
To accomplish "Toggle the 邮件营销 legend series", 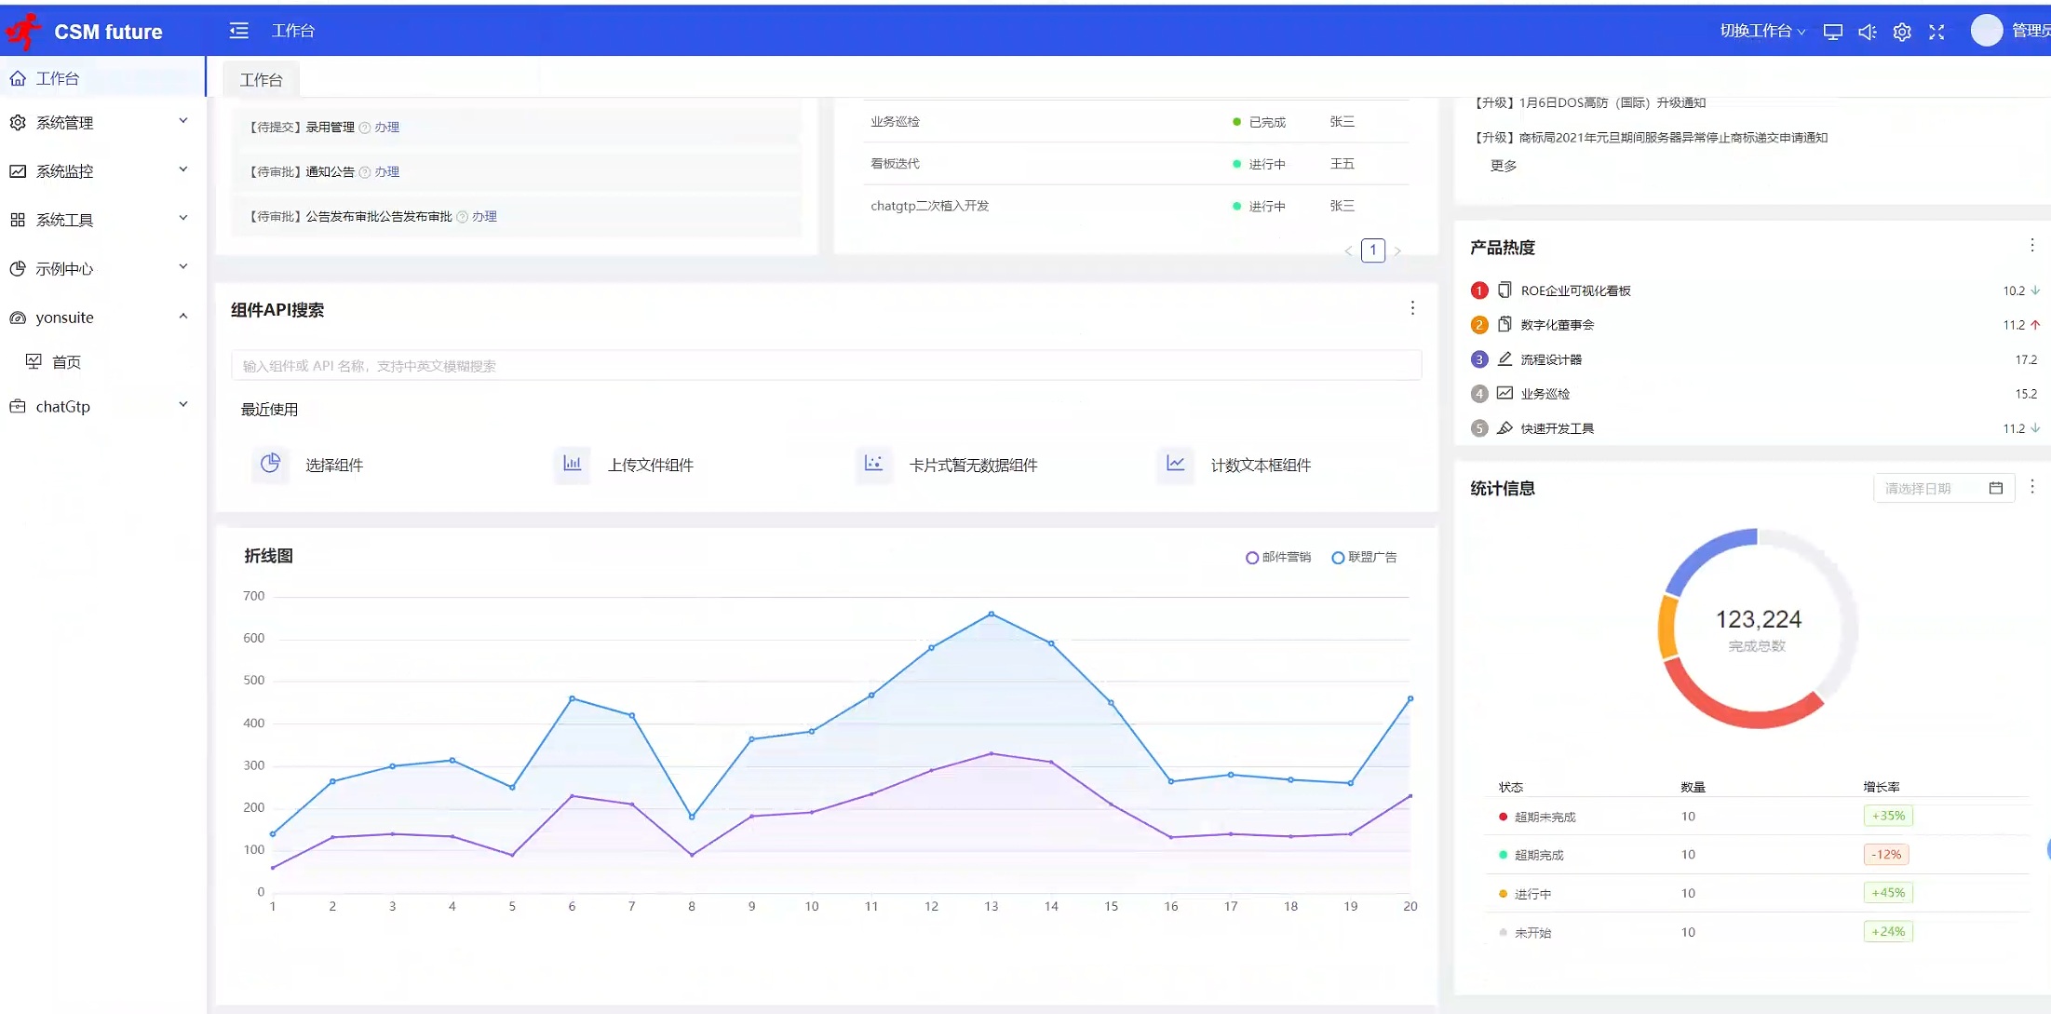I will click(1278, 557).
